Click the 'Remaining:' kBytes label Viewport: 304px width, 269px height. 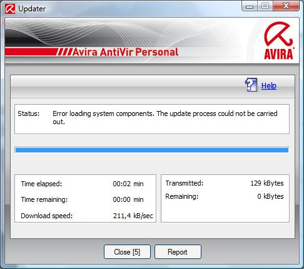coord(182,196)
